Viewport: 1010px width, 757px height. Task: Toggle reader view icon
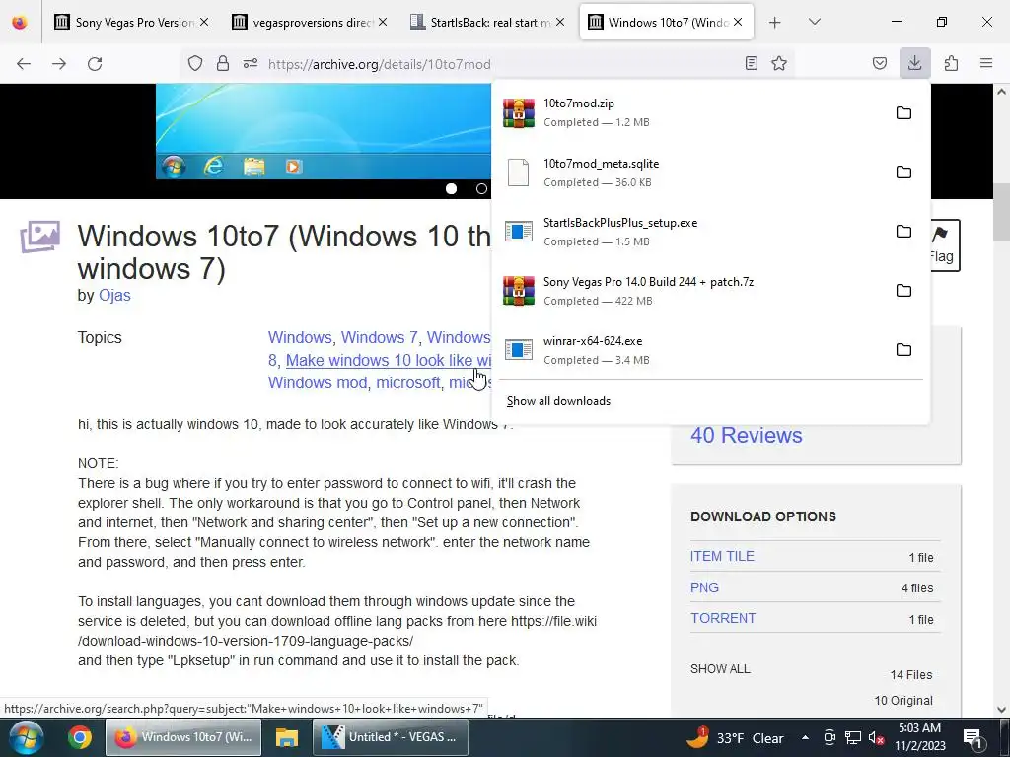pos(751,63)
